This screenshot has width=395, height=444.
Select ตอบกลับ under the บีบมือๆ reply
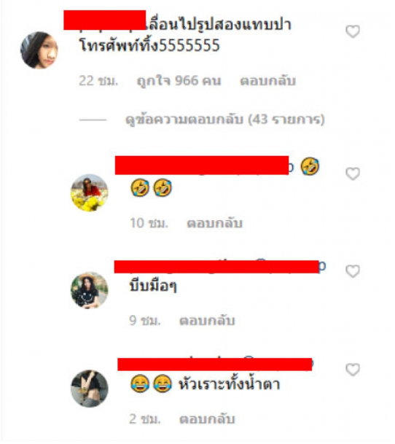(207, 321)
